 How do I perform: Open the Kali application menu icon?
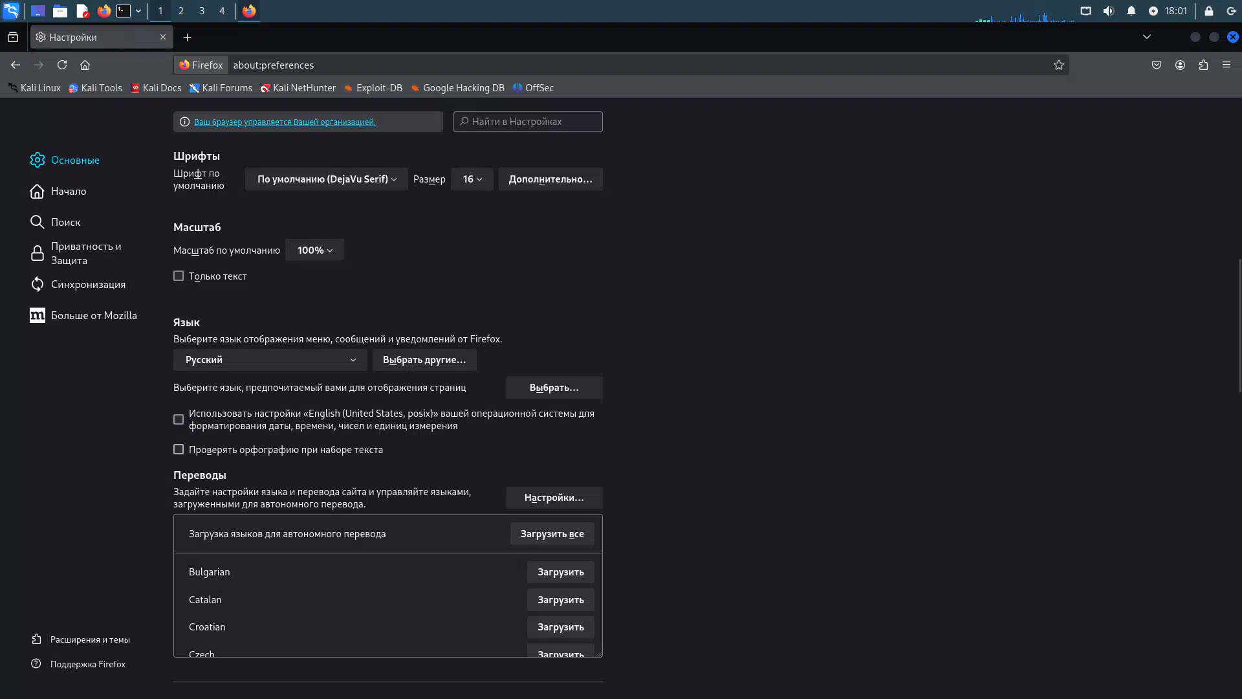(11, 11)
